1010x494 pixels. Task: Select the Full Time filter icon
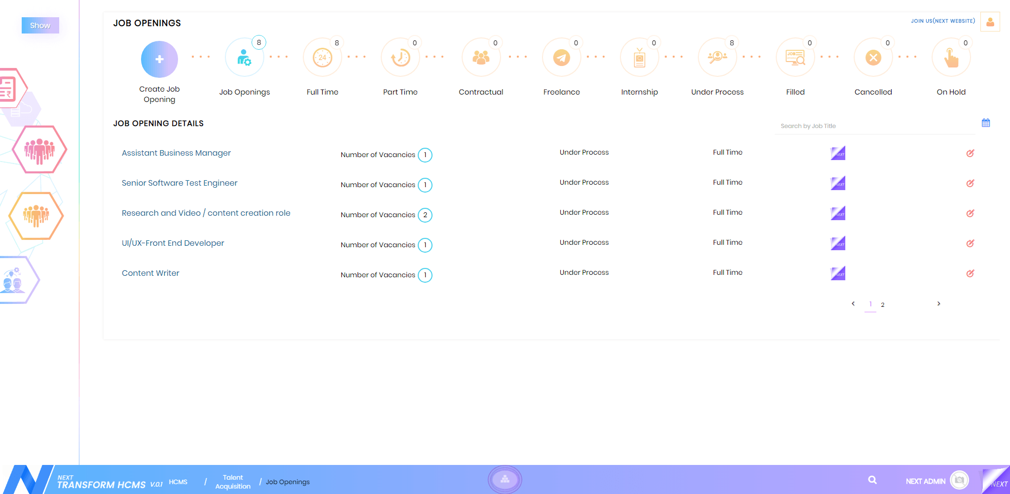[x=322, y=58]
